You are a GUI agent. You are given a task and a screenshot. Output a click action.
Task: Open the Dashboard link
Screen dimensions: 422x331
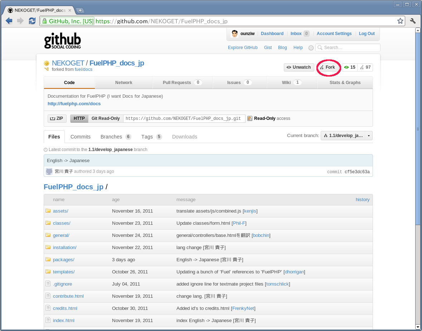pos(272,34)
